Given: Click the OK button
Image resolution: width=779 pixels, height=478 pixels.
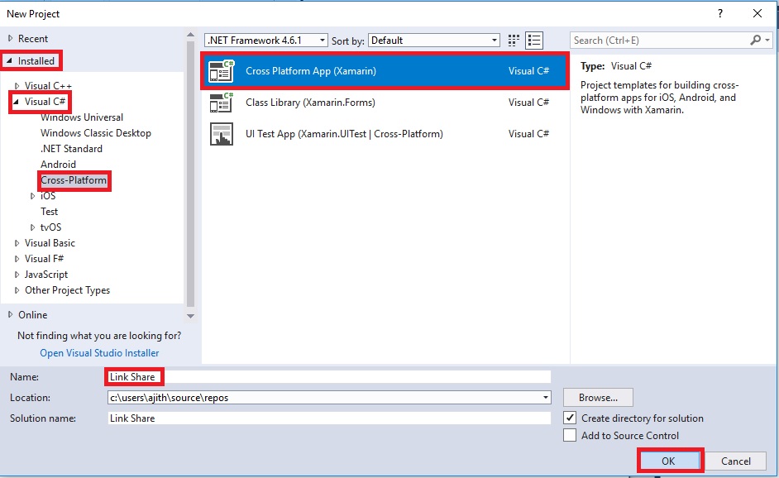Looking at the screenshot, I should coord(668,461).
